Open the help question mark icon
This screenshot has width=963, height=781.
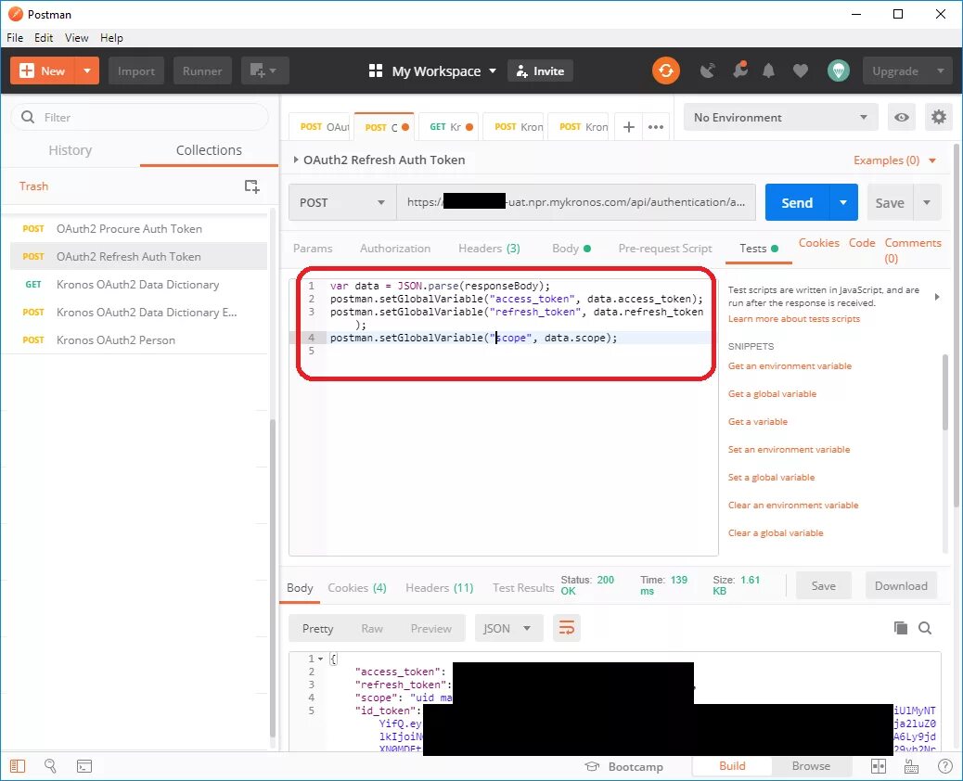click(945, 766)
